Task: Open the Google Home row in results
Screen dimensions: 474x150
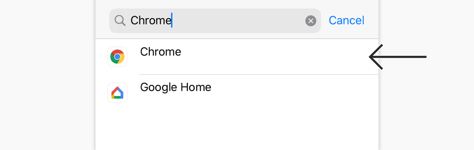Action: [x=237, y=93]
